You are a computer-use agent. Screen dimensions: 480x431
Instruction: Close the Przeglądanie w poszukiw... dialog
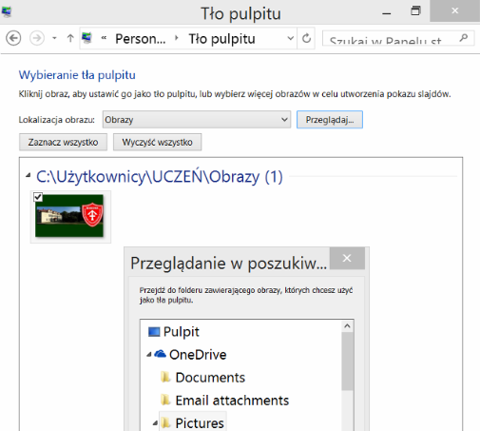(347, 258)
